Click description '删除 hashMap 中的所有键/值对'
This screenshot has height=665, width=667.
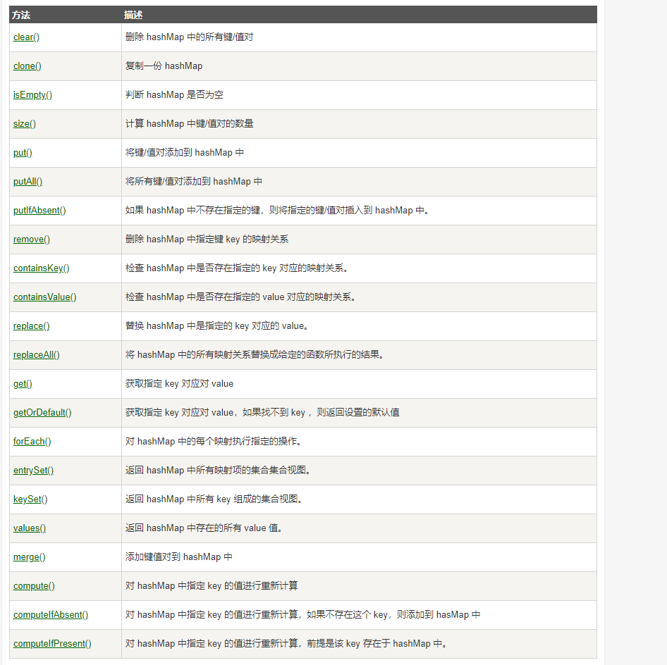click(189, 37)
